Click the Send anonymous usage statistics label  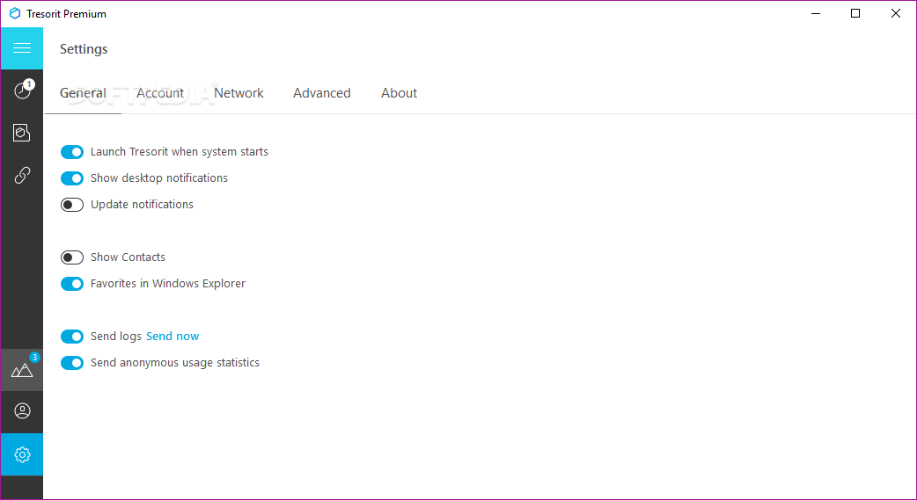175,363
